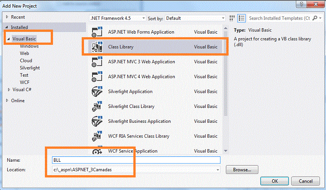Select the ASP.NET MVC 4 Web Application icon
Image resolution: width=326 pixels, height=190 pixels.
pos(97,77)
